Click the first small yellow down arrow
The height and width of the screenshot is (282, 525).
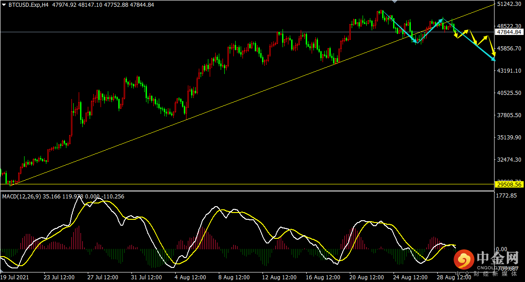click(456, 35)
